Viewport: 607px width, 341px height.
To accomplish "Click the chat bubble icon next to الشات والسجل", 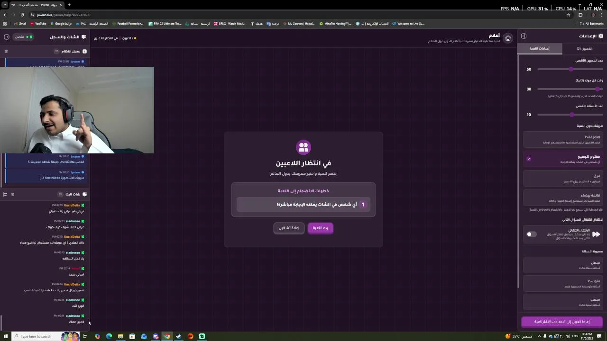I will tap(84, 36).
